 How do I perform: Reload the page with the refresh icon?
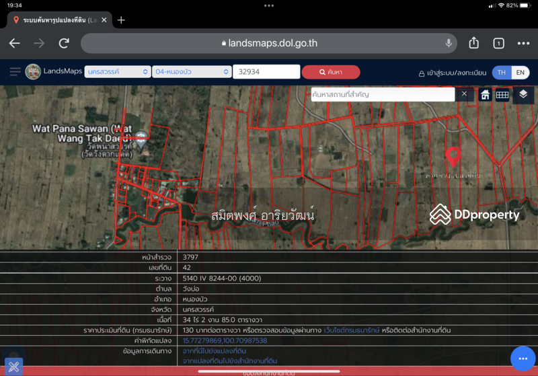pyautogui.click(x=64, y=43)
